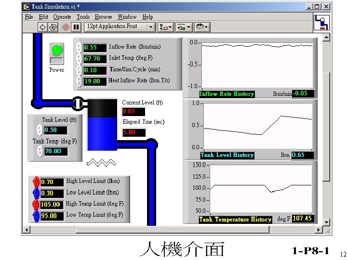Click the Time/Sim Cycle value field 0.10
This screenshot has width=347, height=260.
(x=95, y=70)
